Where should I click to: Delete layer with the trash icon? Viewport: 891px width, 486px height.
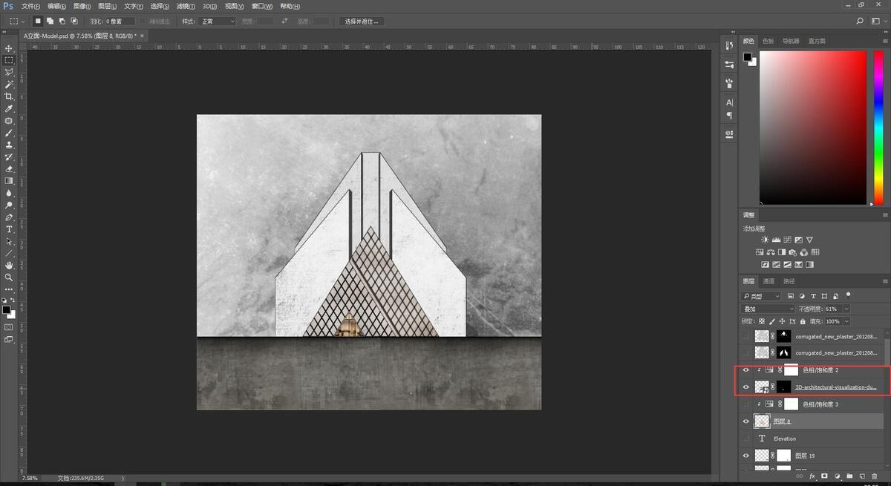click(874, 476)
